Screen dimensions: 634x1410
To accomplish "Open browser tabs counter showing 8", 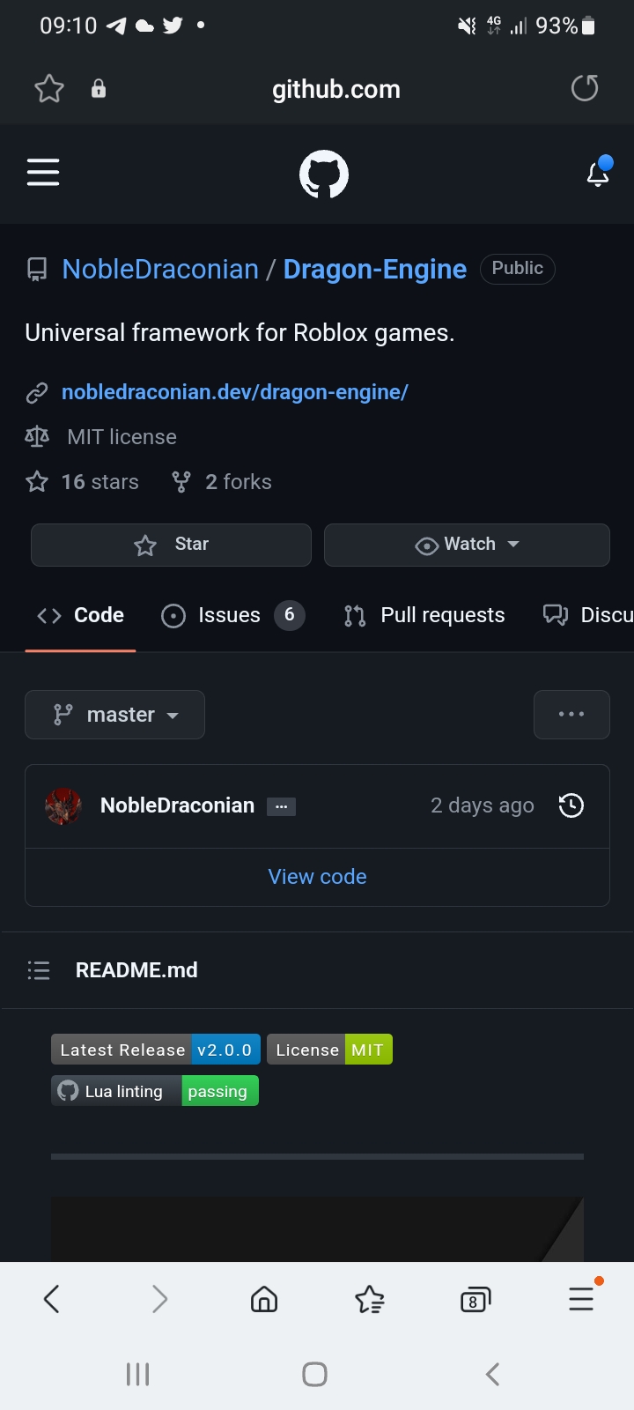I will [475, 1299].
